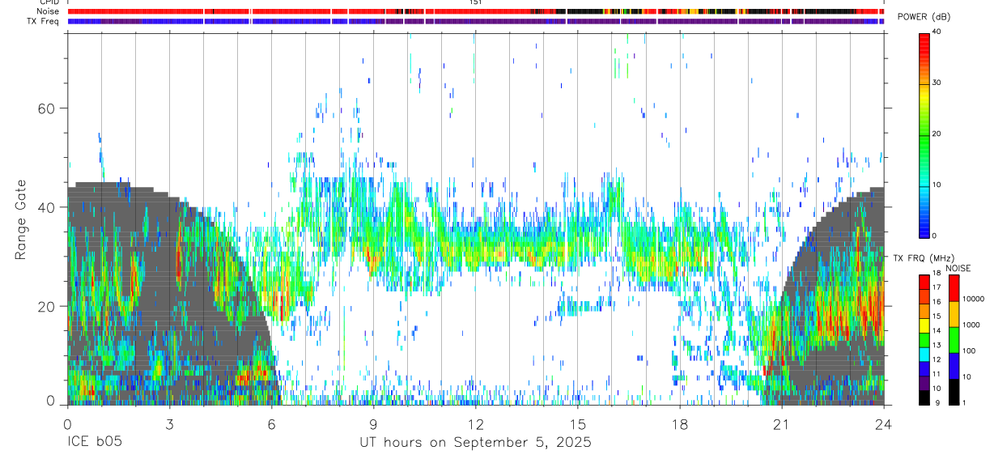Click the value 1000 on the NOISE scale
This screenshot has height=459, width=994.
click(x=971, y=325)
